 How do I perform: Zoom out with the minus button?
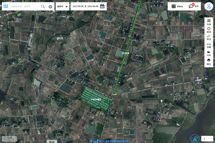point(210,139)
